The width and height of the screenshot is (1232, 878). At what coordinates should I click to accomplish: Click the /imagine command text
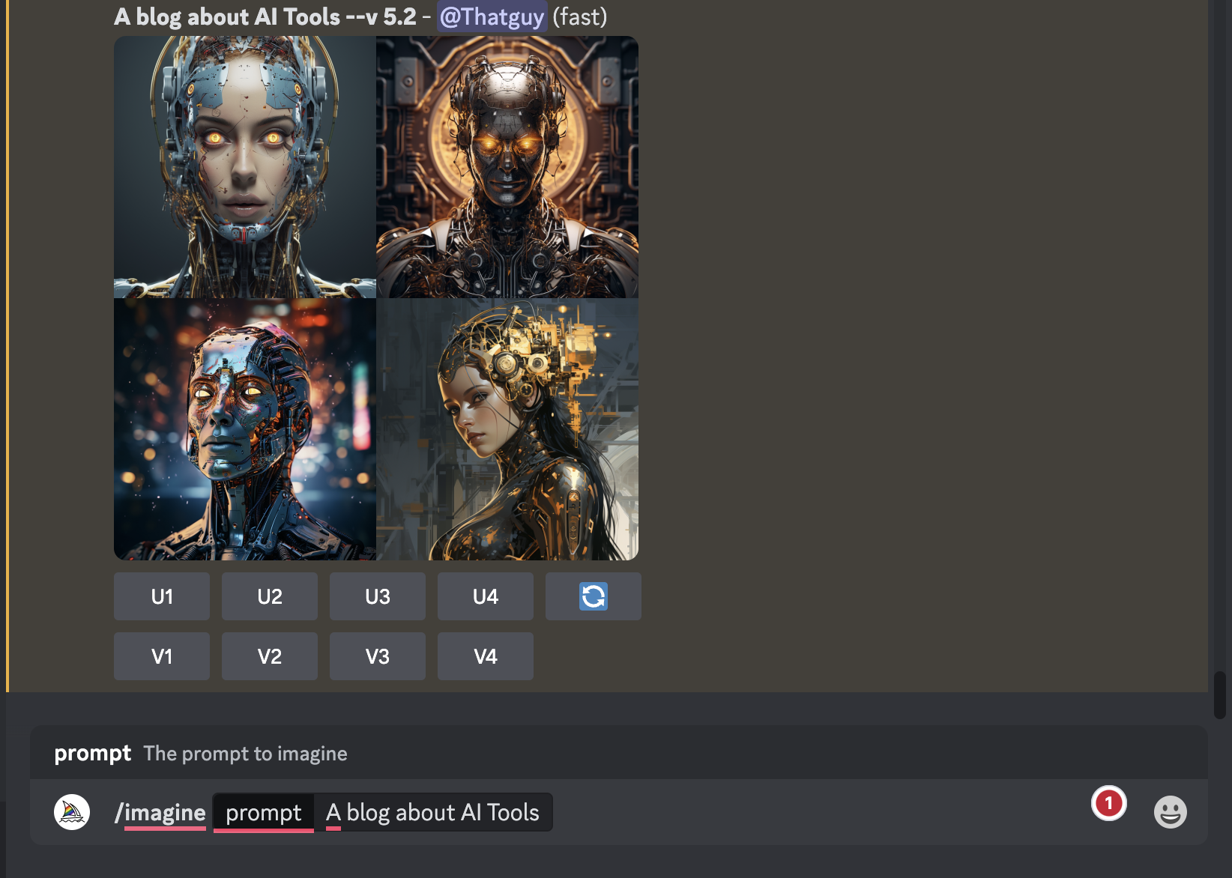160,813
